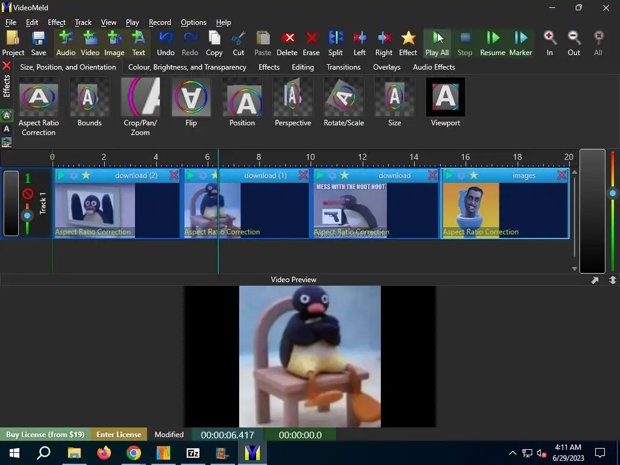Add a Video clip from the toolbar
The height and width of the screenshot is (465, 620).
90,43
